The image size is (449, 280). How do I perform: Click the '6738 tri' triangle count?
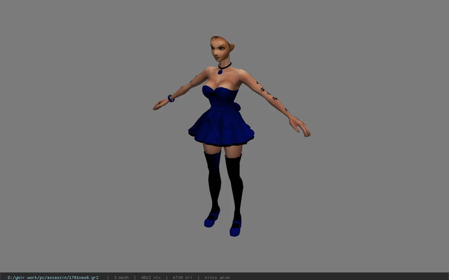[182, 278]
